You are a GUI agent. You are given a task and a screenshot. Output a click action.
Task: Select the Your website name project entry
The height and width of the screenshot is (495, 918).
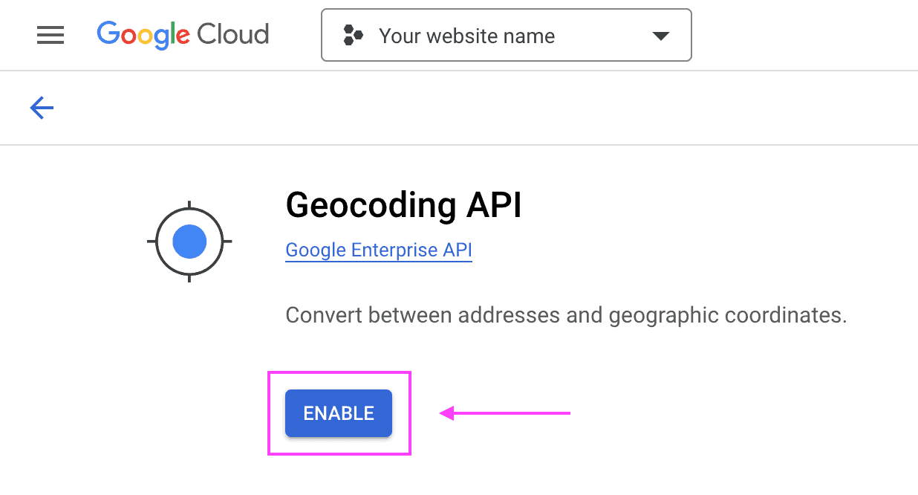click(x=466, y=35)
